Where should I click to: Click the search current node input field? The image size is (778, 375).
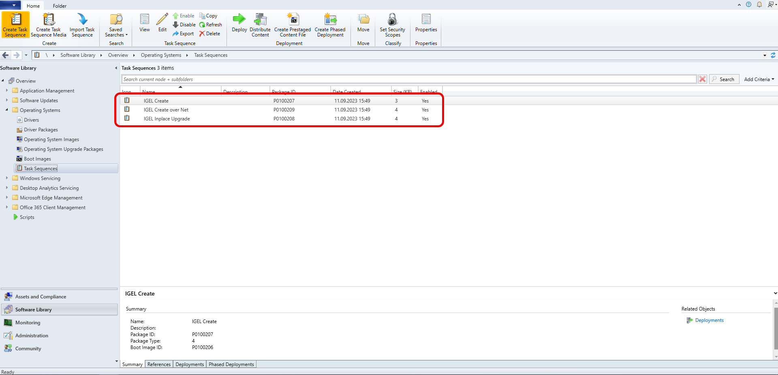tap(408, 79)
